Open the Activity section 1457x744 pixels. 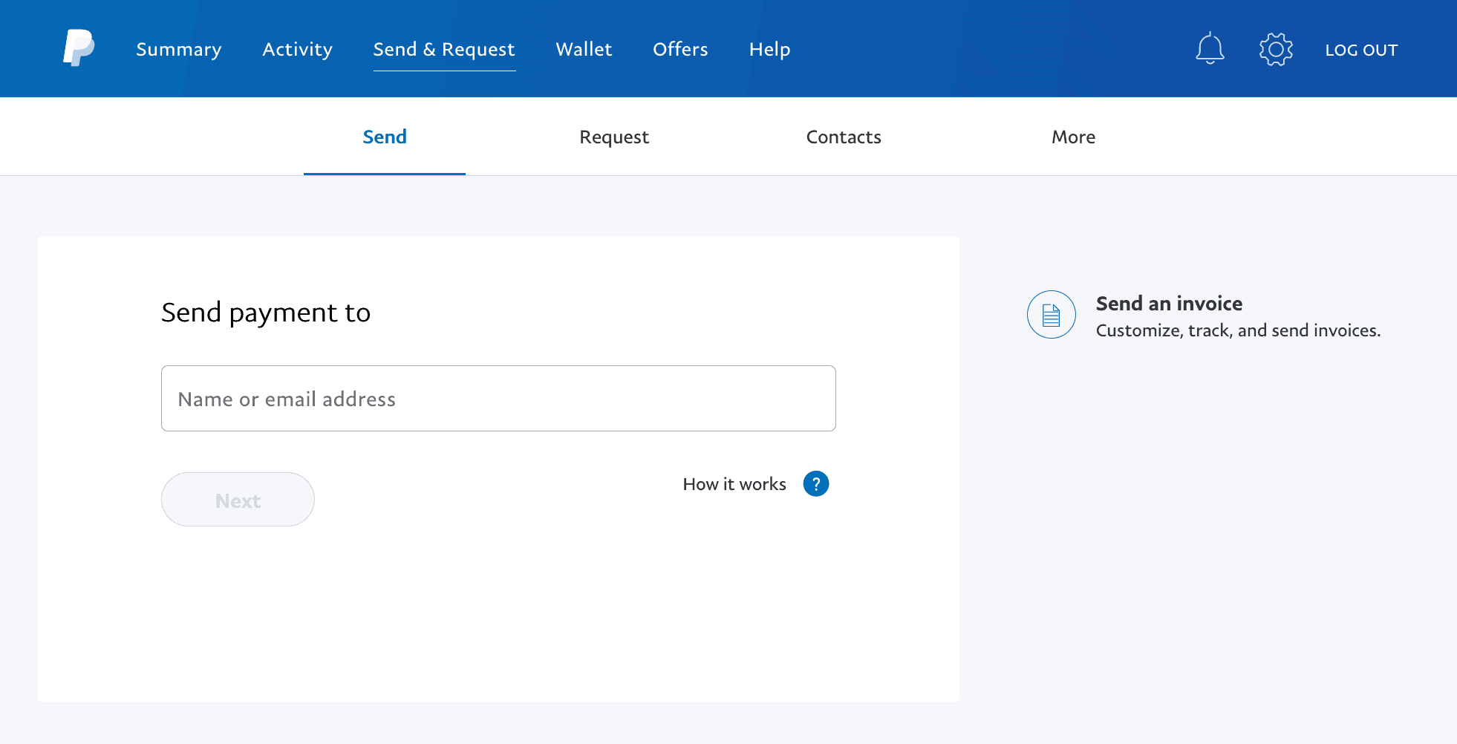click(x=297, y=49)
